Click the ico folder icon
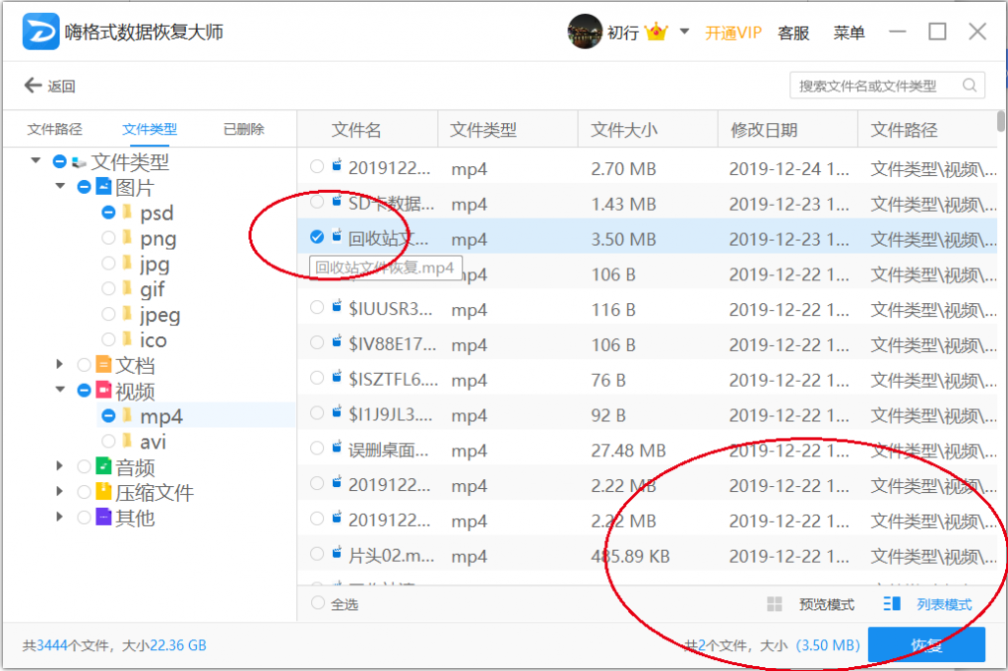1008x671 pixels. [x=127, y=338]
